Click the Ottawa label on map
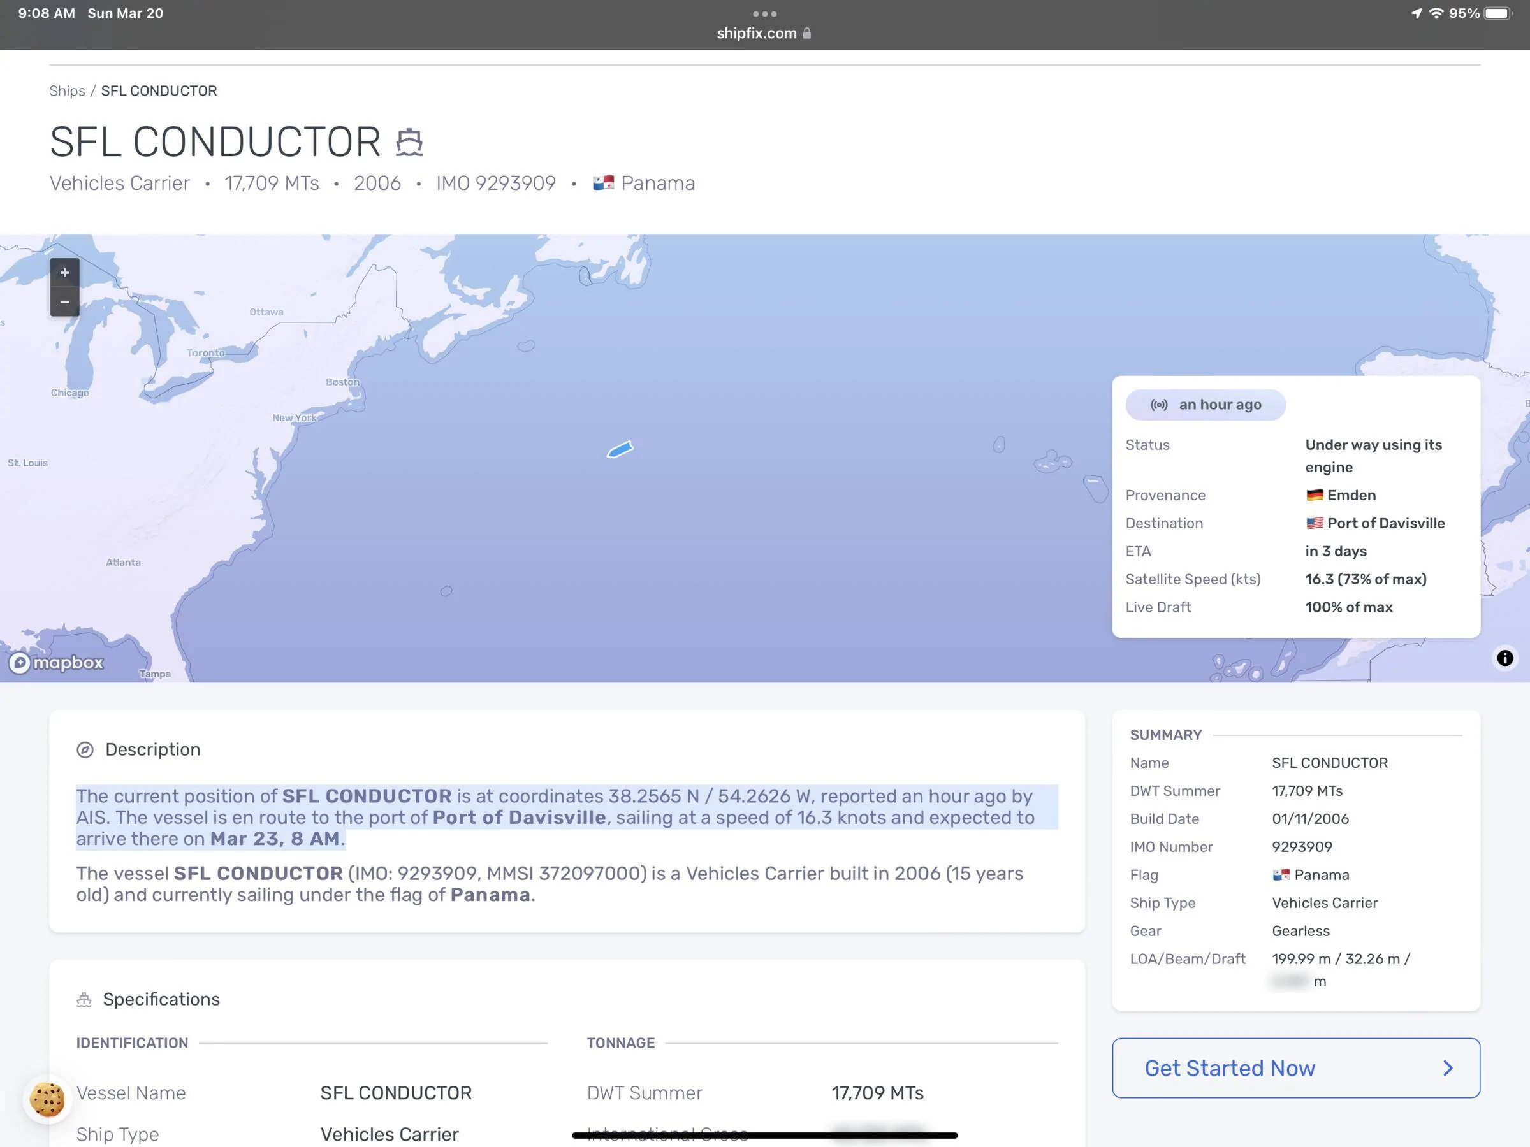Image resolution: width=1530 pixels, height=1147 pixels. pos(266,312)
